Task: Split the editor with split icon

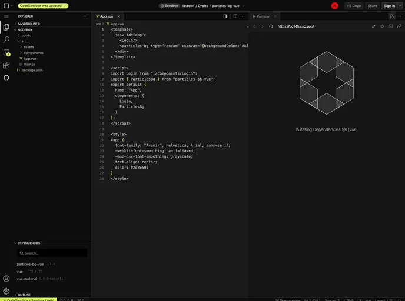Action: click(x=235, y=16)
